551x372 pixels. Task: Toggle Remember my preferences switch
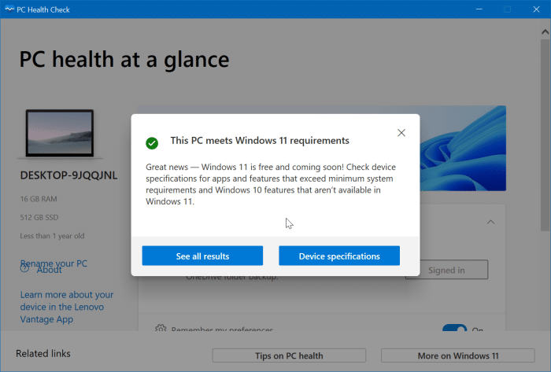[454, 329]
